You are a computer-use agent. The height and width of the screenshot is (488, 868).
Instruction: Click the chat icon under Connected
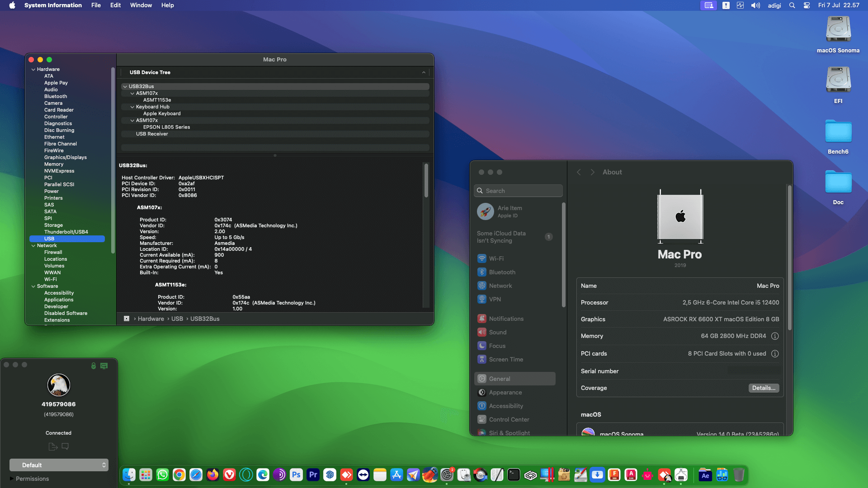pyautogui.click(x=65, y=446)
